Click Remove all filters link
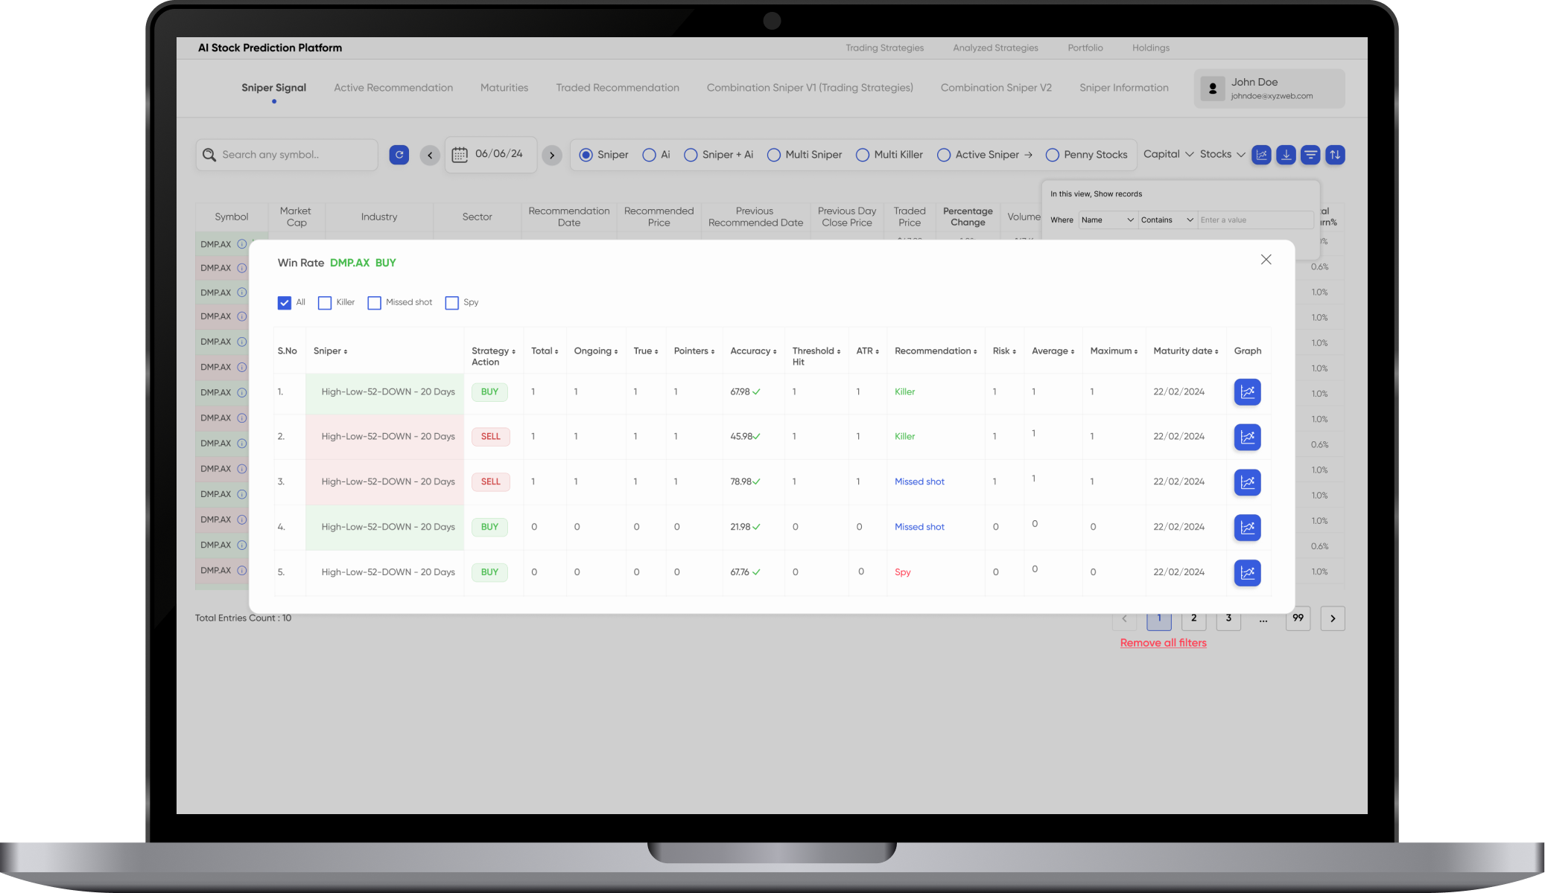This screenshot has width=1545, height=893. 1163,642
